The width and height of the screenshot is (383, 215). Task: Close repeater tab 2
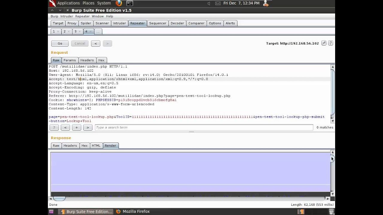click(x=69, y=31)
